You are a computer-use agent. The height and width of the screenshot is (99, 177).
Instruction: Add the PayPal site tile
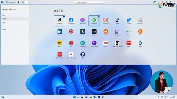click(x=83, y=55)
